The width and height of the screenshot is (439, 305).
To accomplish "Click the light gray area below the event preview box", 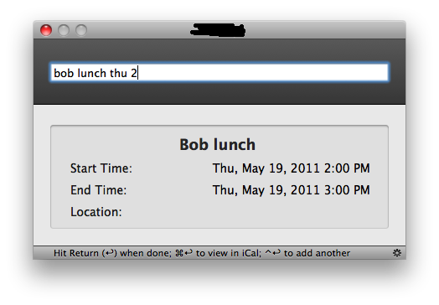I will (x=219, y=237).
